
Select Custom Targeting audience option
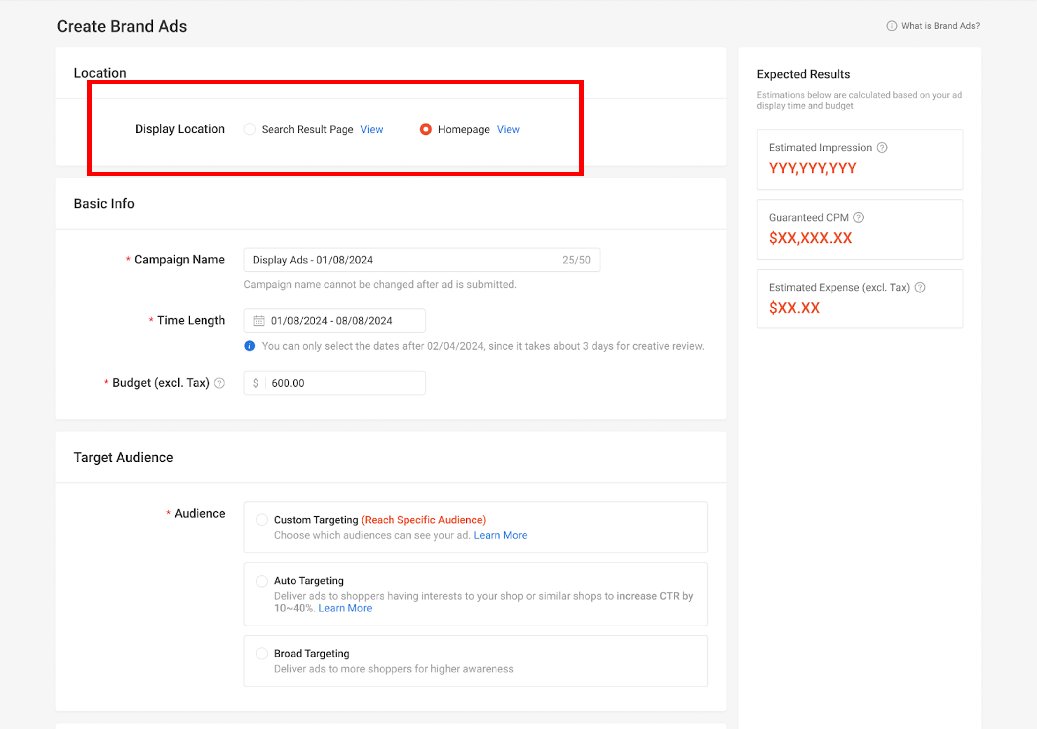click(x=262, y=520)
